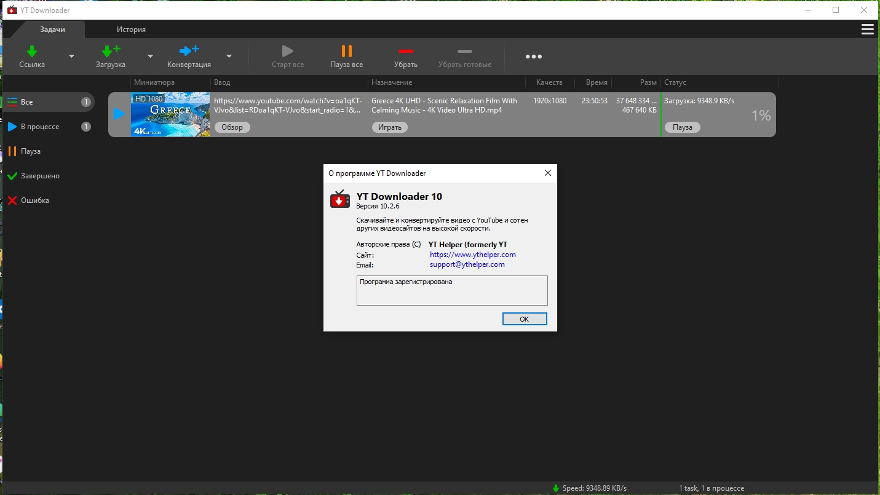Image resolution: width=880 pixels, height=495 pixels.
Task: Click the YT Downloader logo in About dialog
Action: tap(340, 199)
